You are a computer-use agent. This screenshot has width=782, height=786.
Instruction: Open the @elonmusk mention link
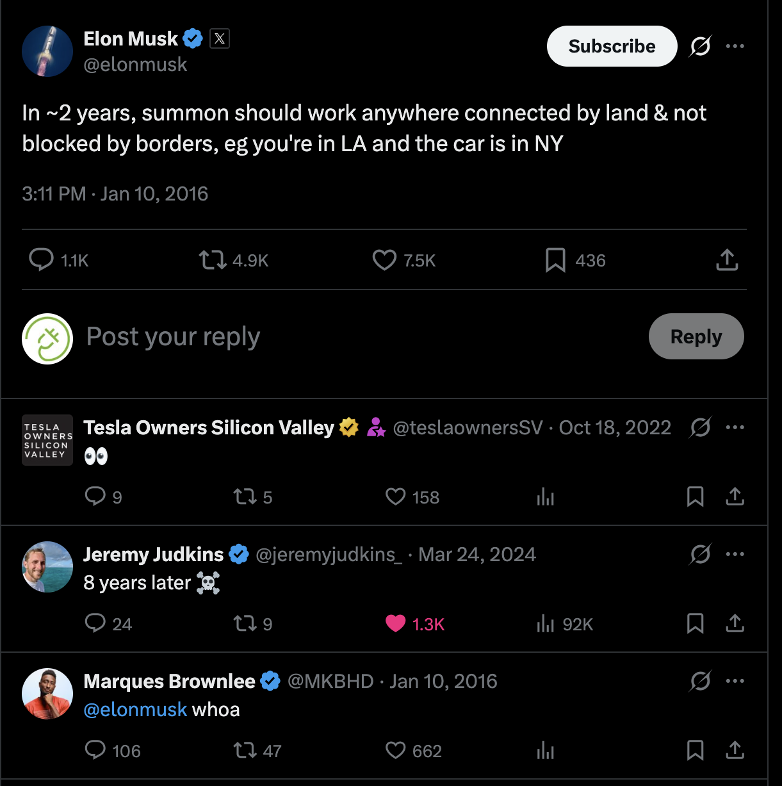click(135, 710)
